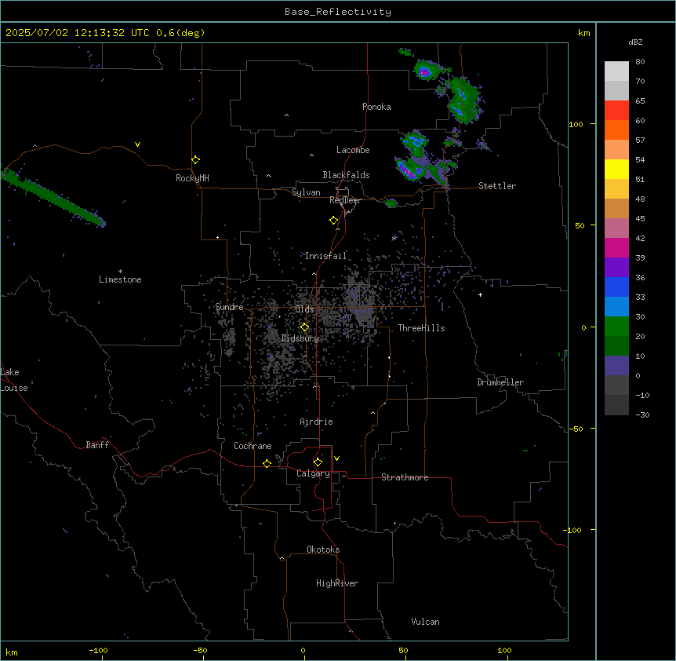The width and height of the screenshot is (676, 661).
Task: Click the brown 48 dBZ legend swatch
Action: click(616, 208)
